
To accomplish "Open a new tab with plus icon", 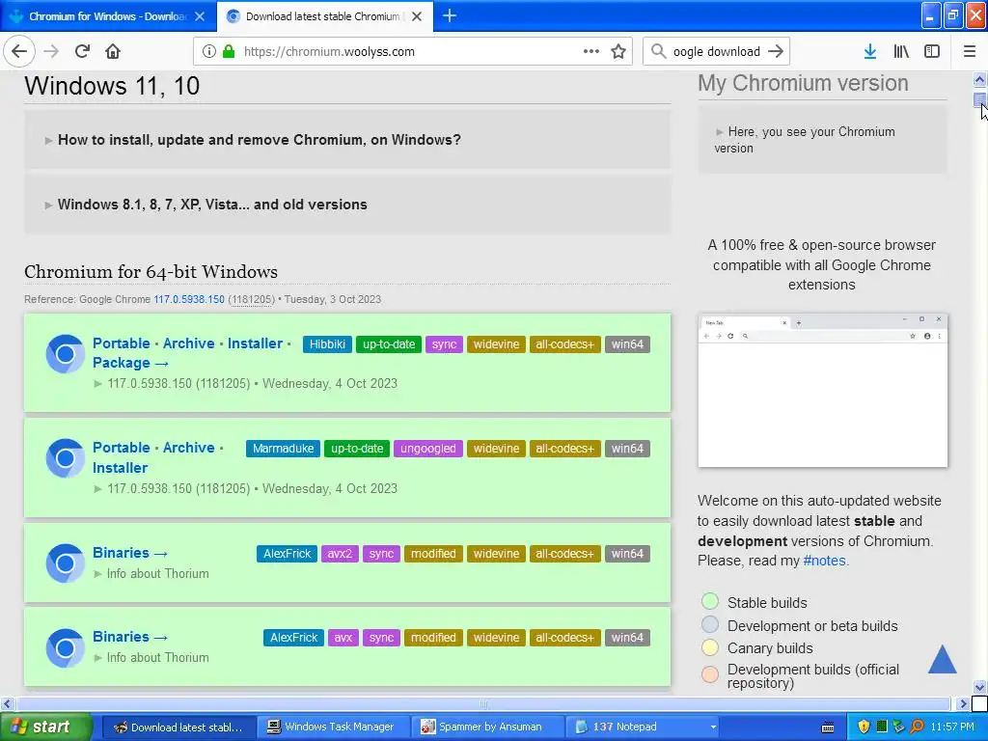I will (450, 15).
